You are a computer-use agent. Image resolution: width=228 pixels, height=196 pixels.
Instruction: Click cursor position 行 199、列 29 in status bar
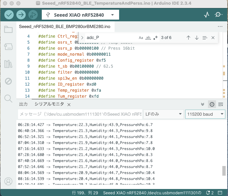tap(85, 193)
